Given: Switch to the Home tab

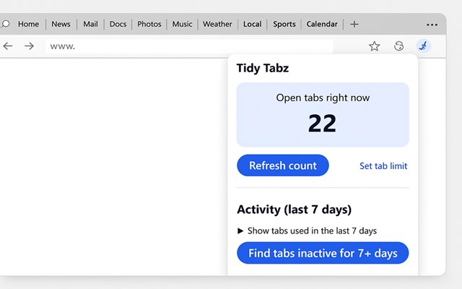Looking at the screenshot, I should click(28, 24).
